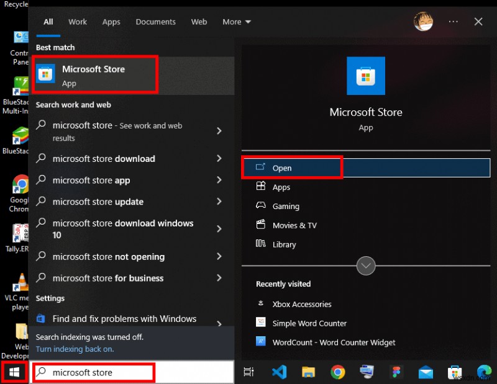
Task: Open Task View from the taskbar
Action: [x=248, y=372]
